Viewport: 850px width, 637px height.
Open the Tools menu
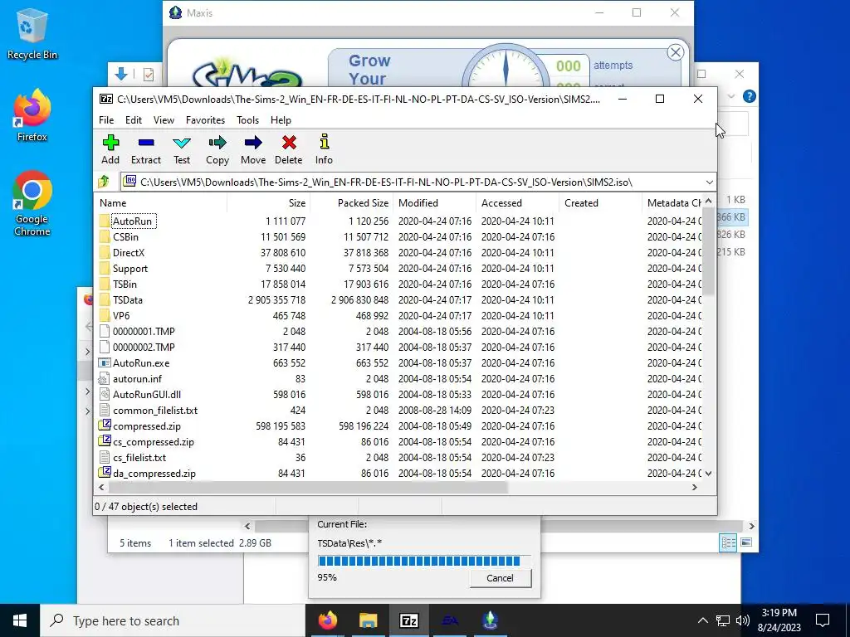pos(247,120)
